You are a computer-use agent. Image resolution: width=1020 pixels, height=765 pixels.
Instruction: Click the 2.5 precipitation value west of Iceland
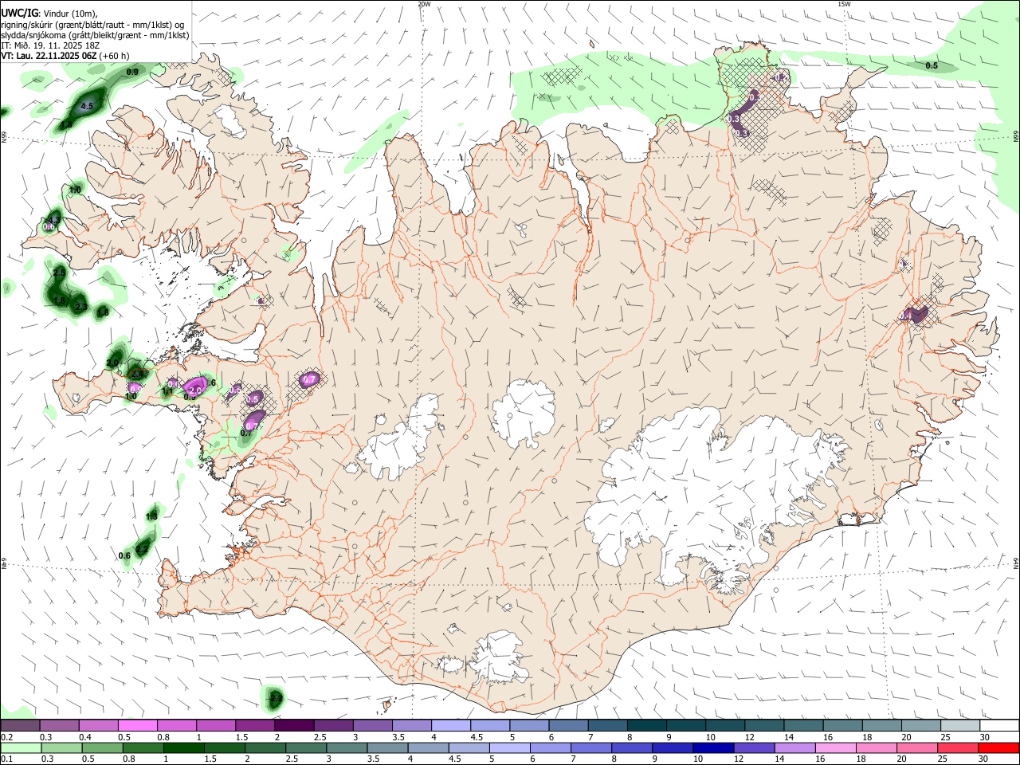coord(59,273)
